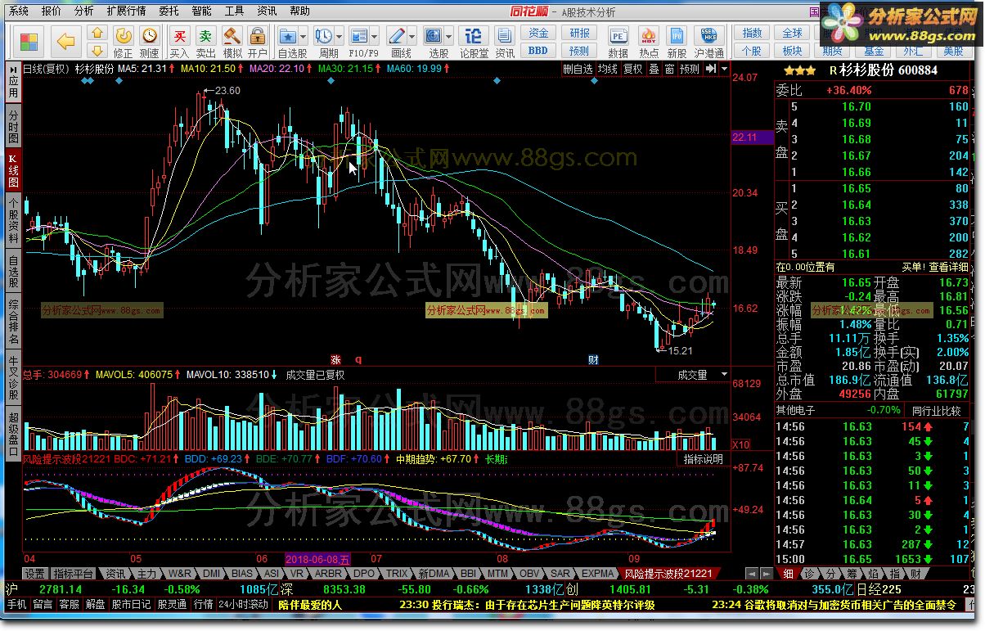Click the 查看详细 view details link
Viewport: 985px width, 631px height.
(x=948, y=267)
